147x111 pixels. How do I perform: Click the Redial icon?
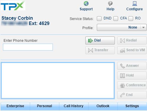(122, 41)
